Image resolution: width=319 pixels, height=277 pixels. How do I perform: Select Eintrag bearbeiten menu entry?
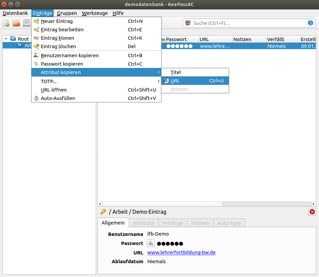click(62, 30)
